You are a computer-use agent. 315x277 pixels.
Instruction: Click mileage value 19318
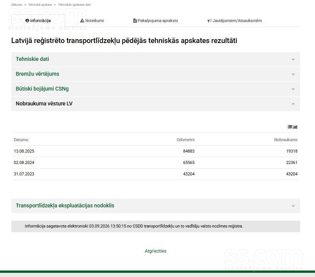[x=292, y=151]
